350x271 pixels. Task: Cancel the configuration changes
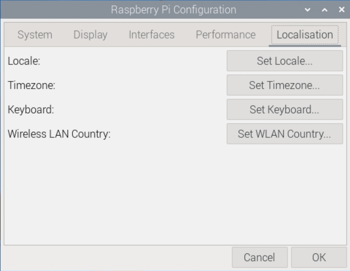click(259, 257)
